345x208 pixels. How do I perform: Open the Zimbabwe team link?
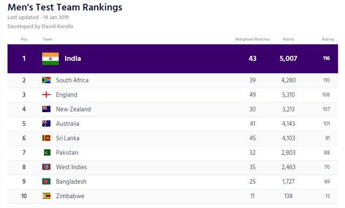[70, 196]
